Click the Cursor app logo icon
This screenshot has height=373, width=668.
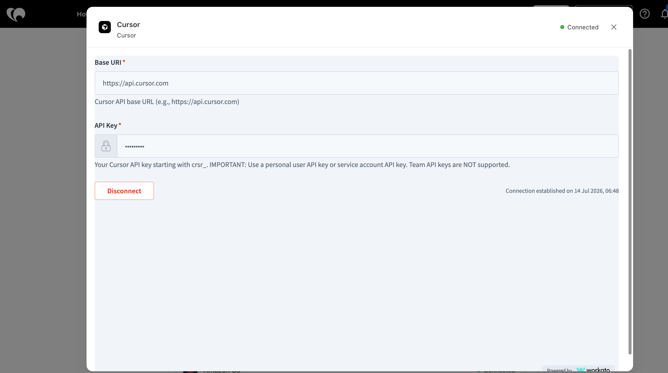pos(105,27)
